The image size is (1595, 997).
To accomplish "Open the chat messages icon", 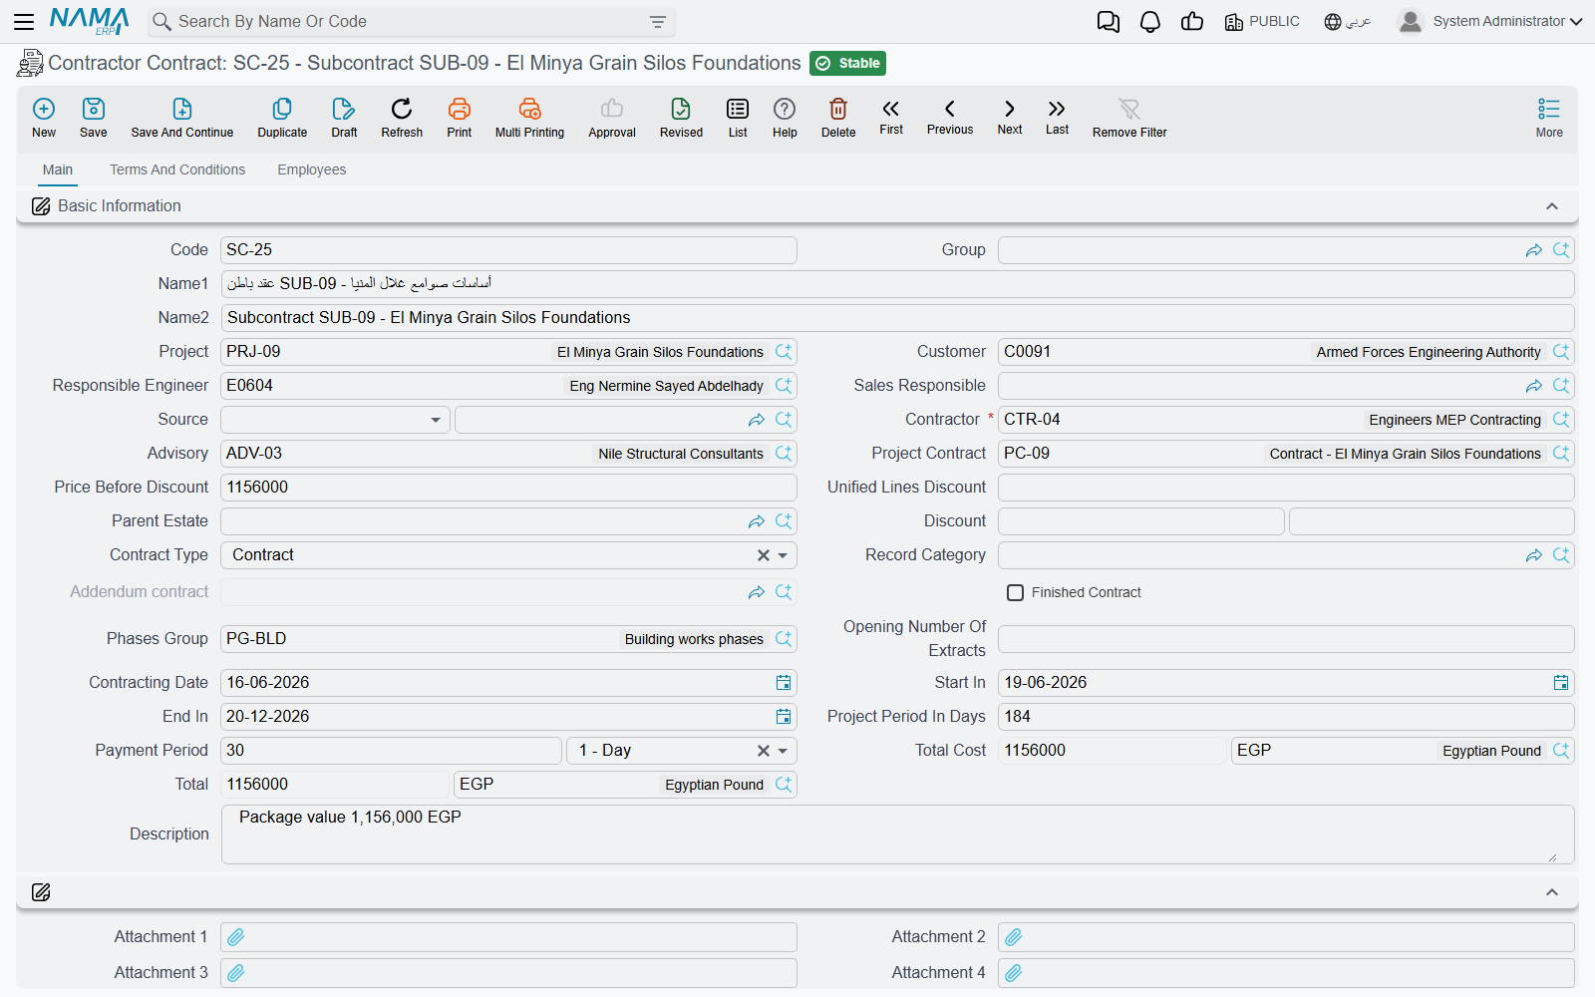I will (1108, 22).
